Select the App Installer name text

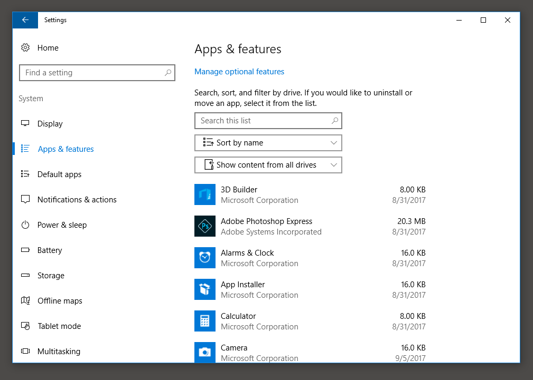point(242,284)
